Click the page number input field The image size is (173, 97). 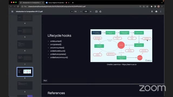pyautogui.click(x=72, y=12)
